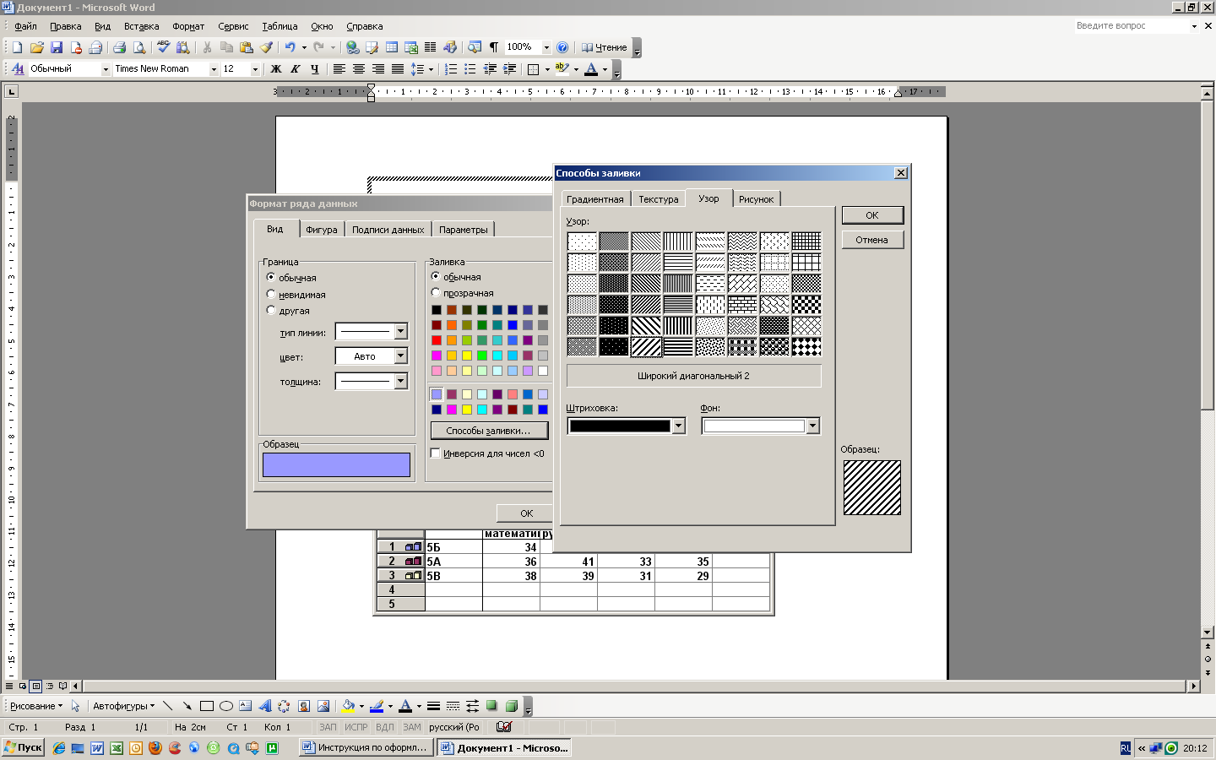Open the font size 12 dropdown

255,69
